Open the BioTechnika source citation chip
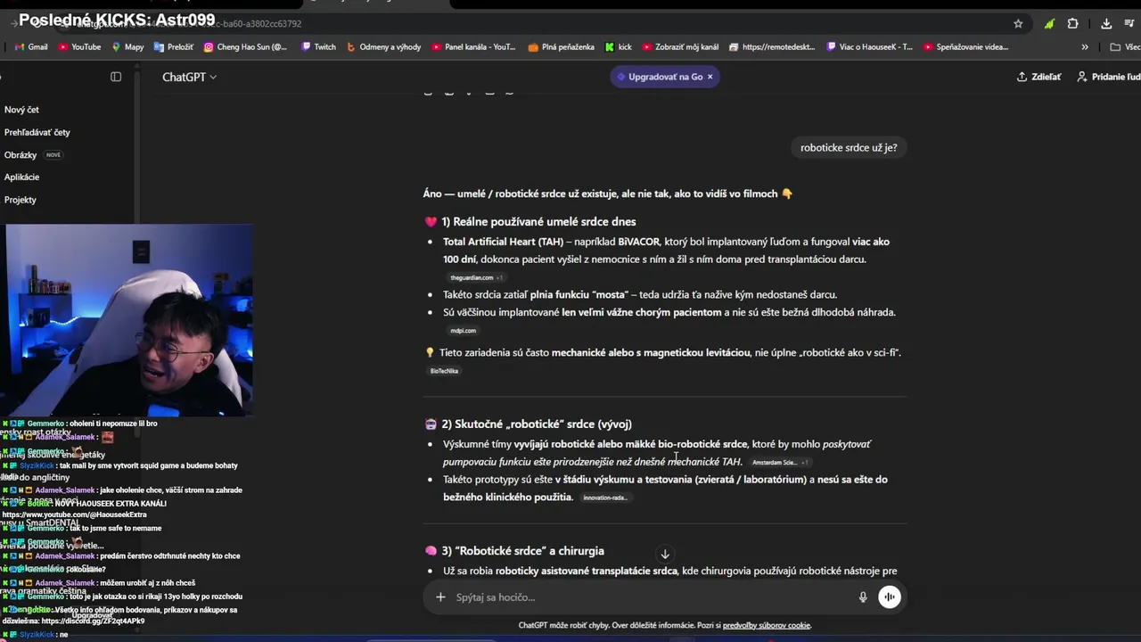This screenshot has height=642, width=1141. [x=444, y=371]
